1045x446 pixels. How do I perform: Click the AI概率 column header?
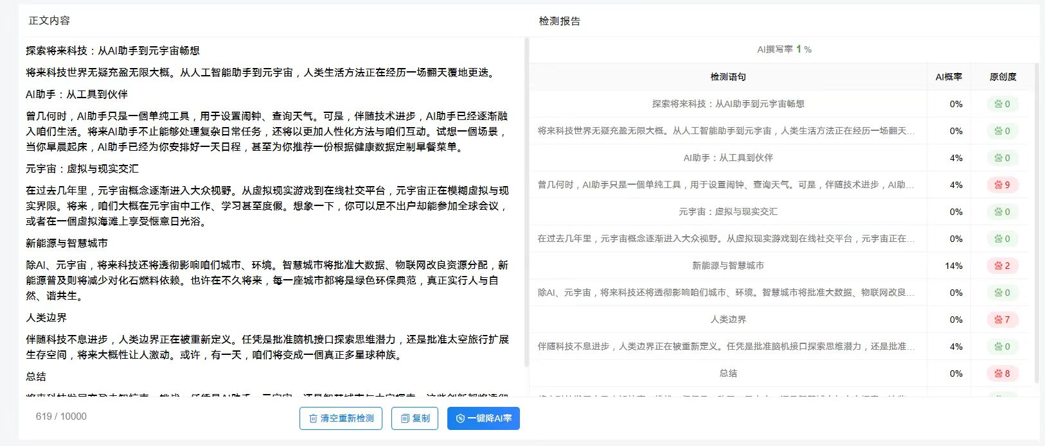(948, 77)
